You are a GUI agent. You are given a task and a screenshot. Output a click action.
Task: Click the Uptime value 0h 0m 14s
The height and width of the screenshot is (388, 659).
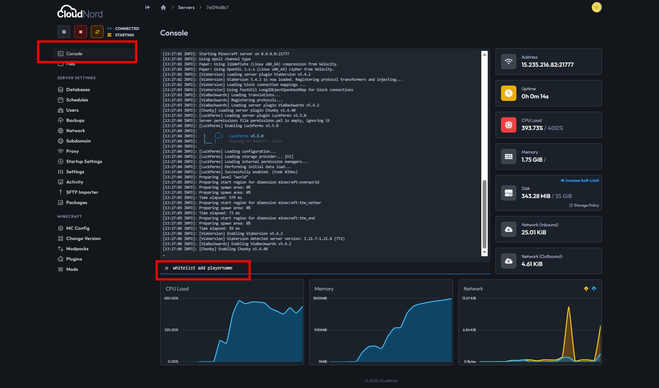[x=535, y=97]
